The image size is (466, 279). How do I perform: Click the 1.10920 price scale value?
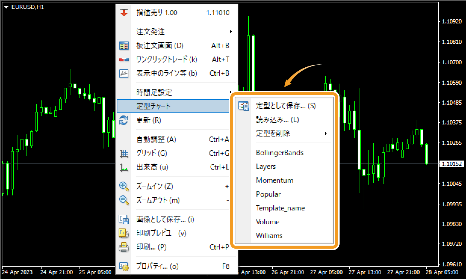pyautogui.click(x=452, y=21)
